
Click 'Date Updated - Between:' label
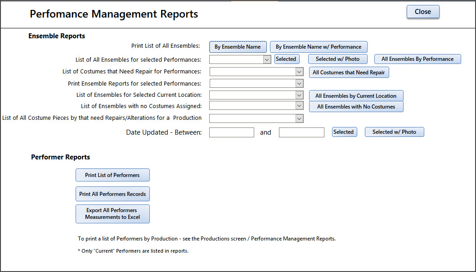pyautogui.click(x=164, y=132)
